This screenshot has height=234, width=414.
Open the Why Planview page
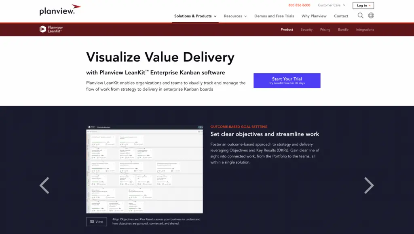pyautogui.click(x=314, y=16)
